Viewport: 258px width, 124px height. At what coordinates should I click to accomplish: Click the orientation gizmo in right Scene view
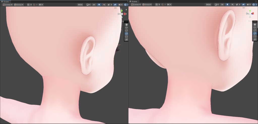250,14
